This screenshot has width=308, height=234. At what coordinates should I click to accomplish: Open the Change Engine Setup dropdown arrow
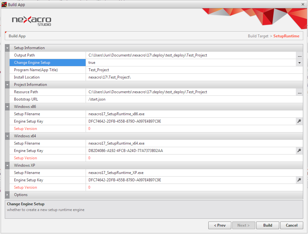(x=299, y=63)
